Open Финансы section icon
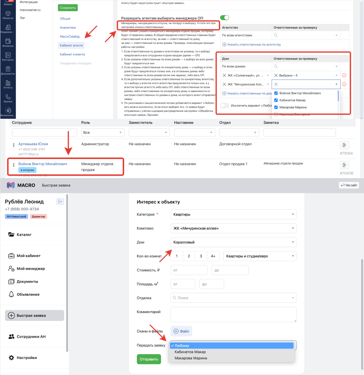 (x=8, y=43)
